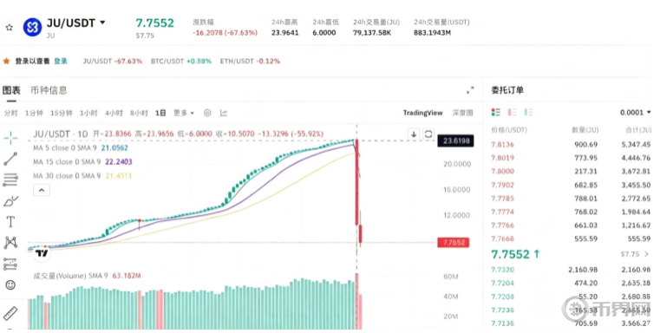
Task: Select the 分时 time interval
Action: [11, 113]
